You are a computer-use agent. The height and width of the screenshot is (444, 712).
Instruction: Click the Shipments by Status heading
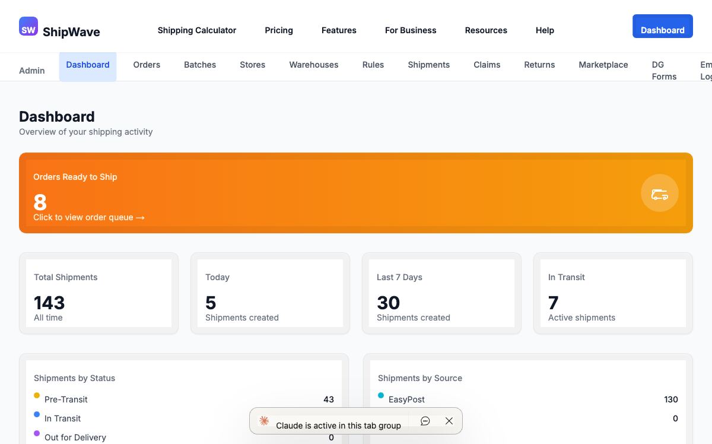point(74,378)
